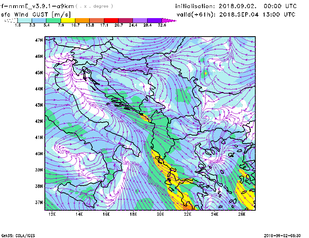This screenshot has width=309, height=238.
Task: Click the 14E longitude label
Action: pos(79,214)
